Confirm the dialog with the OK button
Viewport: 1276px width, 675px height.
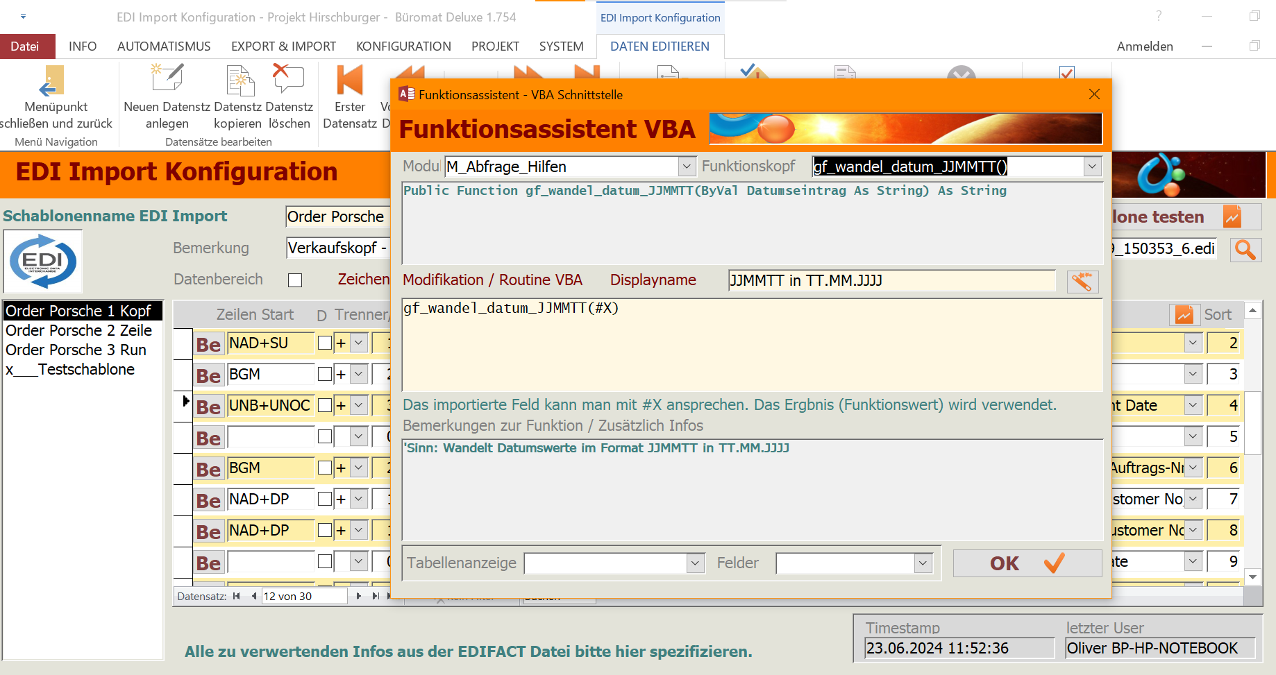tap(1027, 563)
